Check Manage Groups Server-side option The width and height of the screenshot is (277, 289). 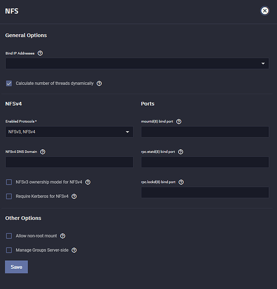9,250
